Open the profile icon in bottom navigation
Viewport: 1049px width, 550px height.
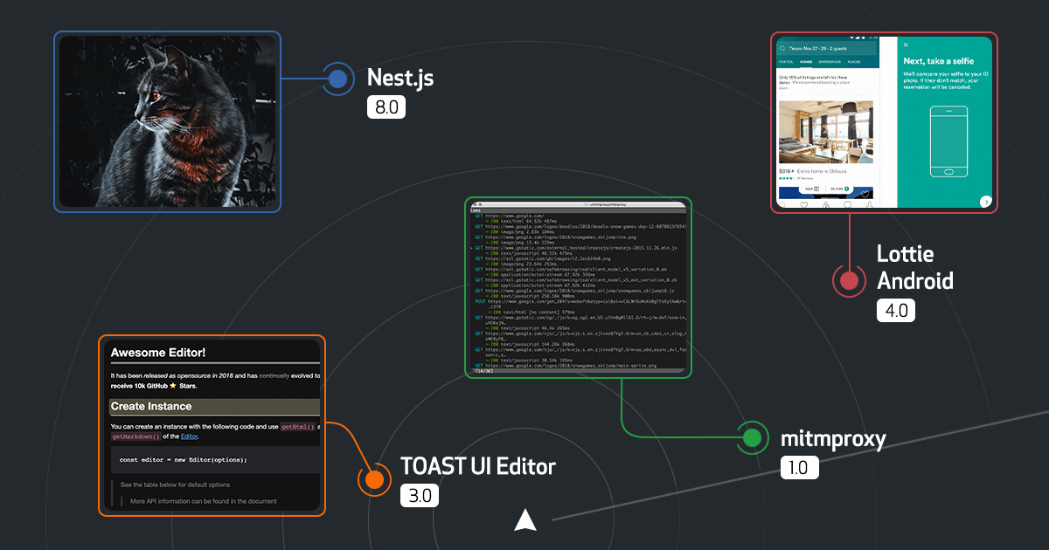870,204
